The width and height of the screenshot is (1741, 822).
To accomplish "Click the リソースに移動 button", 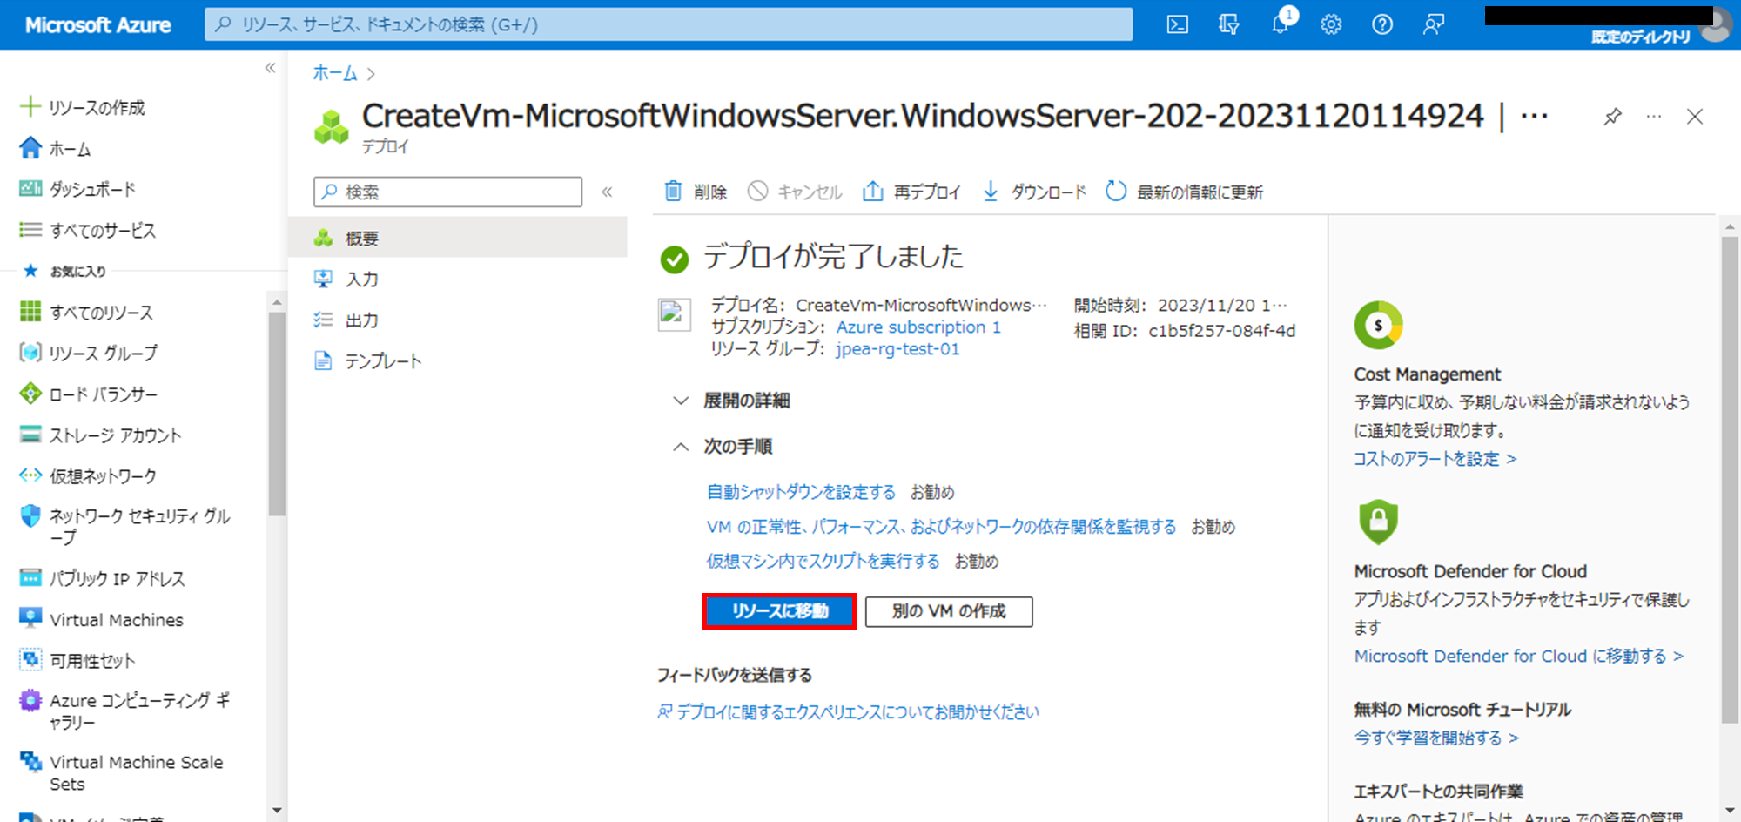I will pyautogui.click(x=779, y=611).
